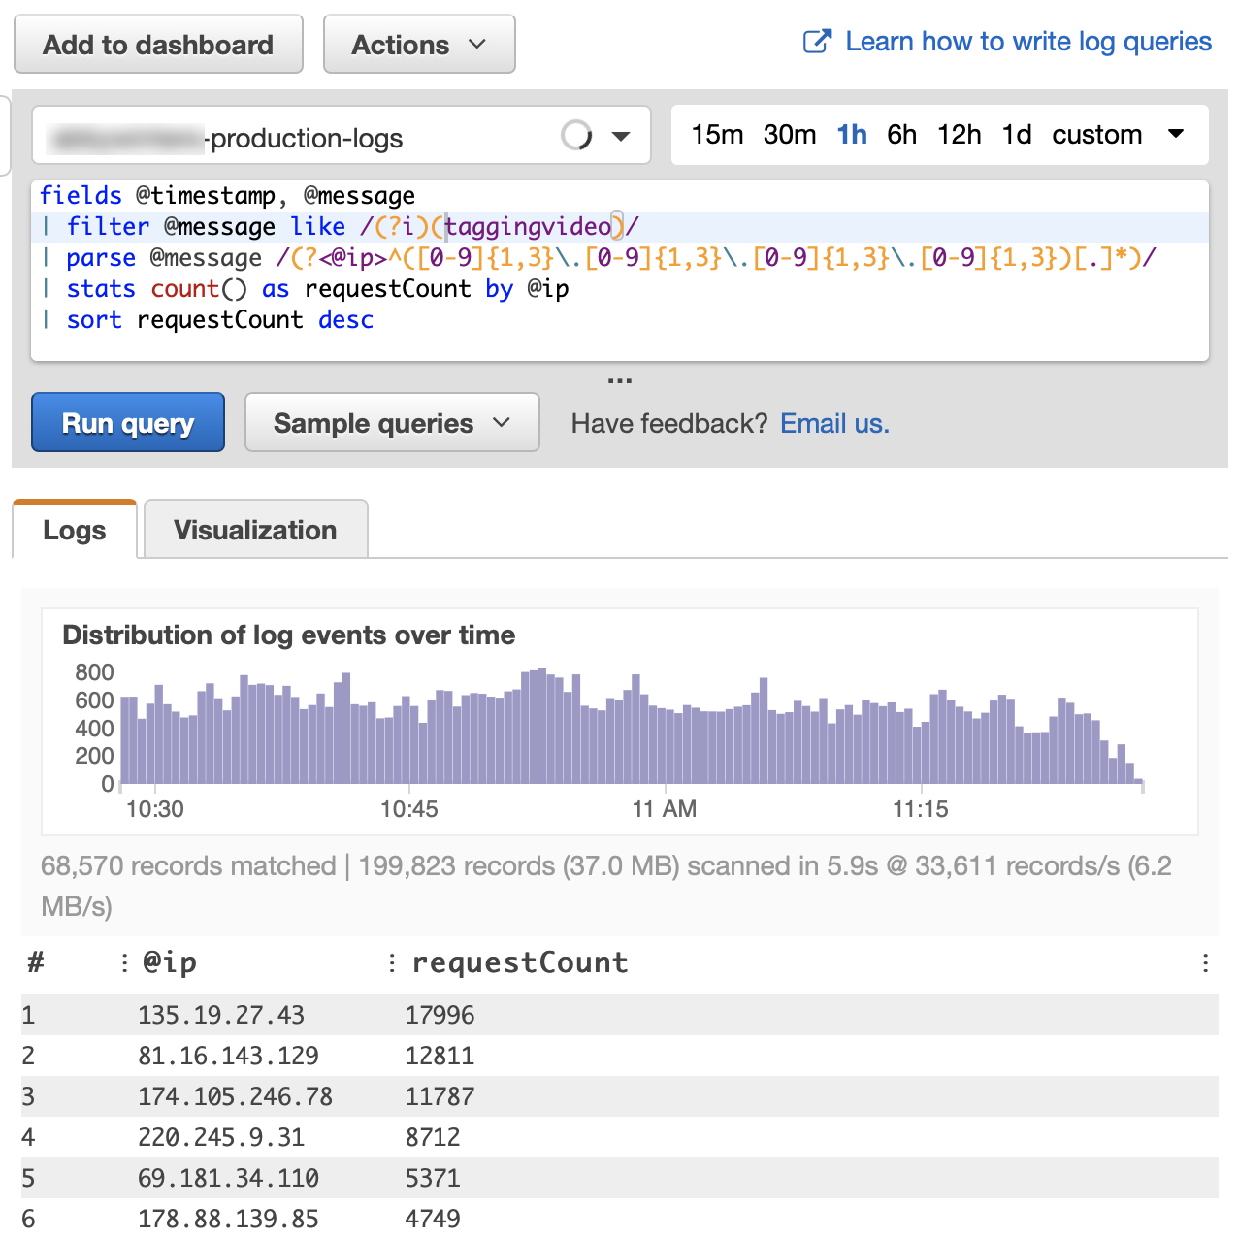This screenshot has height=1238, width=1238.
Task: Click the 68,570 records matched status text
Action: [188, 865]
